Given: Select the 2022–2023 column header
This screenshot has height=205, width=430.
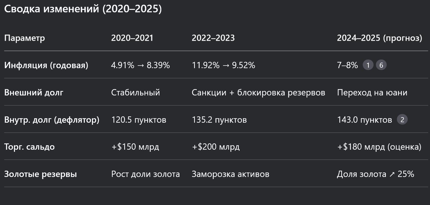Looking at the screenshot, I should [213, 38].
